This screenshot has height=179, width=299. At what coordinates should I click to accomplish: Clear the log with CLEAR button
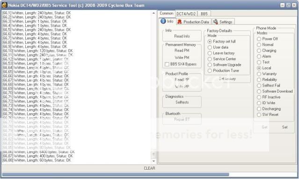(149, 168)
